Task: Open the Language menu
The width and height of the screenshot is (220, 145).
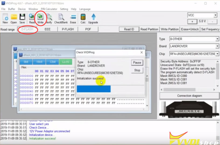Action: [x=85, y=9]
